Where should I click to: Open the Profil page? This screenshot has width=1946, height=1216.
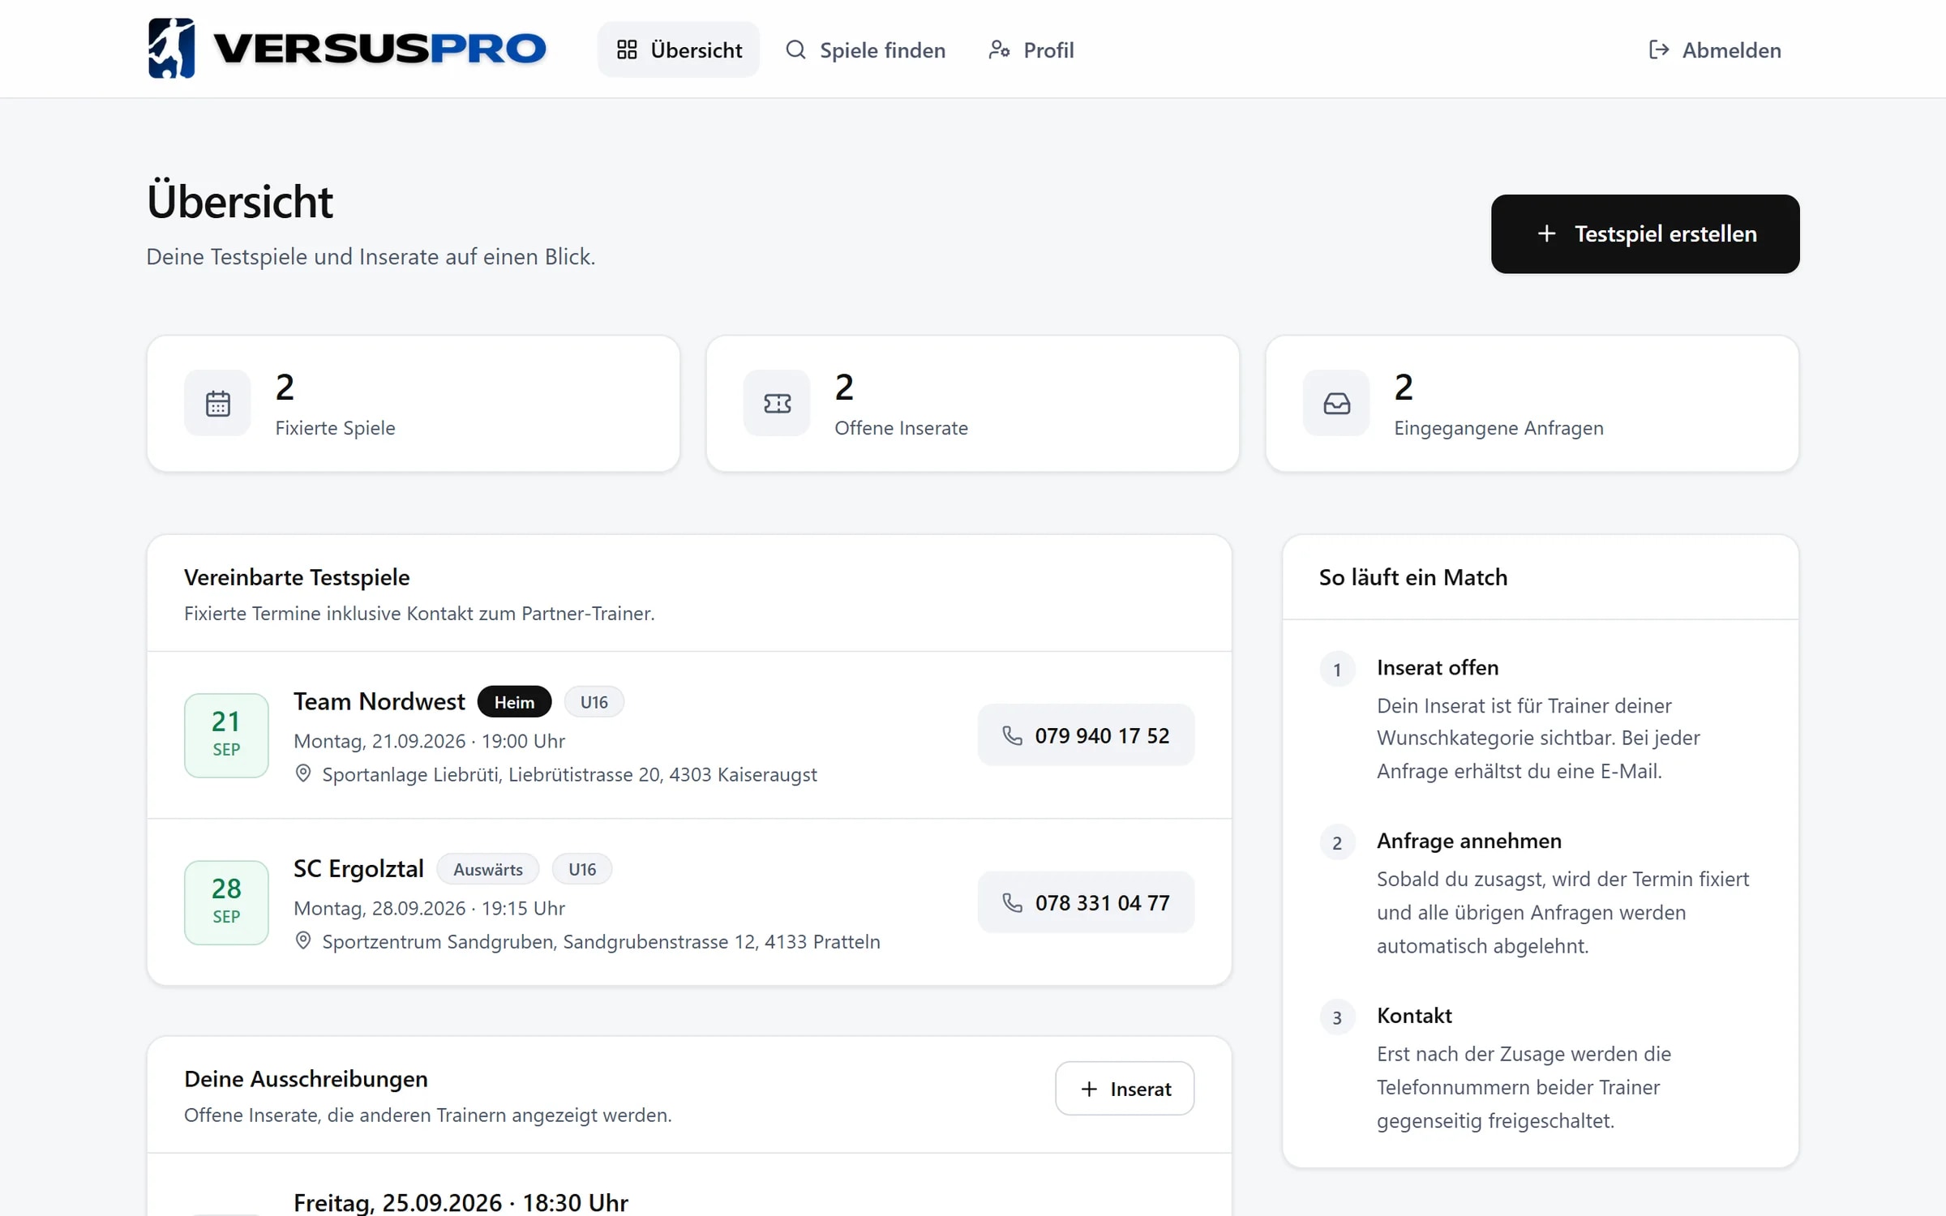[1031, 49]
